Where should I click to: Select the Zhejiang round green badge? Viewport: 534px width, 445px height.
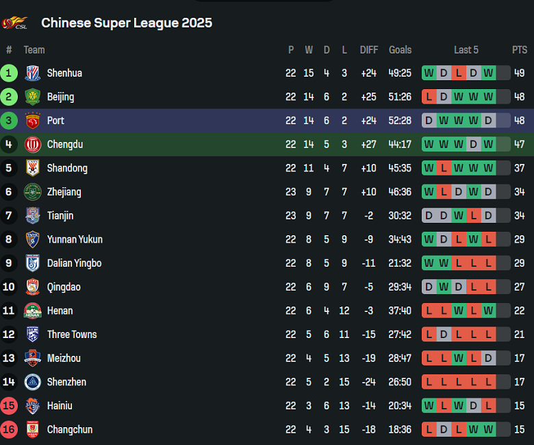coord(33,192)
